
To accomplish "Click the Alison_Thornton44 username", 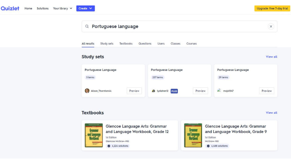I will pyautogui.click(x=101, y=91).
